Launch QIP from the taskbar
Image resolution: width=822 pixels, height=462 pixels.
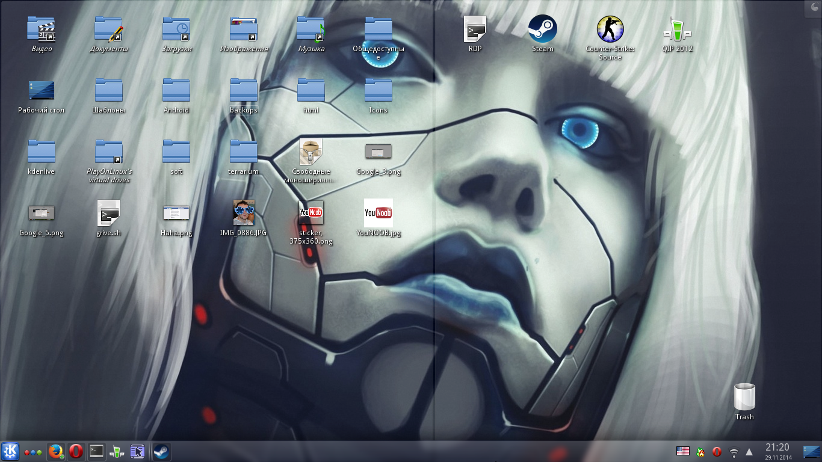(x=117, y=451)
